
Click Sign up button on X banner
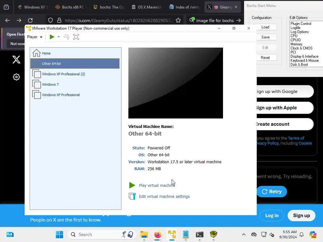coord(301,216)
